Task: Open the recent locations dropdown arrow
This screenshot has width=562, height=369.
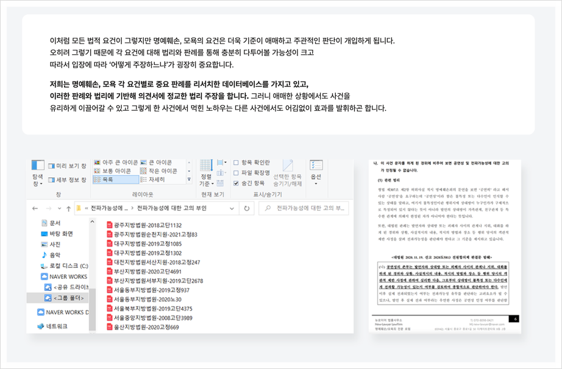Action: coord(59,208)
